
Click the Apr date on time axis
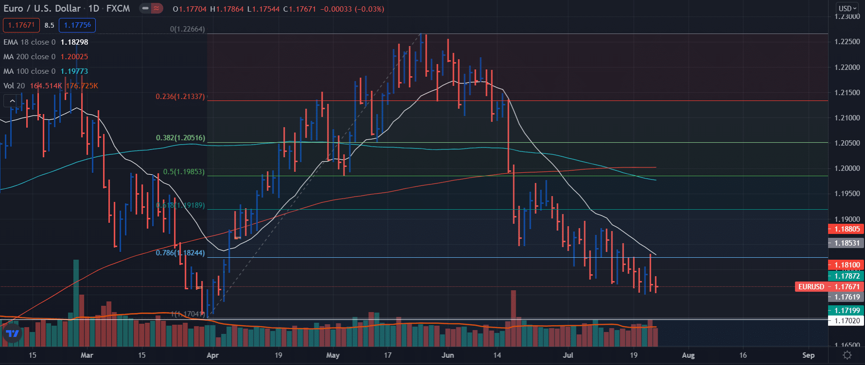[212, 355]
